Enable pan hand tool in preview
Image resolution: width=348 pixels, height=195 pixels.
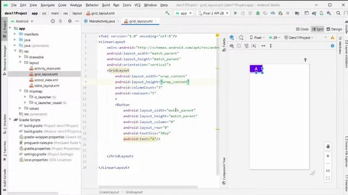pyautogui.click(x=328, y=146)
